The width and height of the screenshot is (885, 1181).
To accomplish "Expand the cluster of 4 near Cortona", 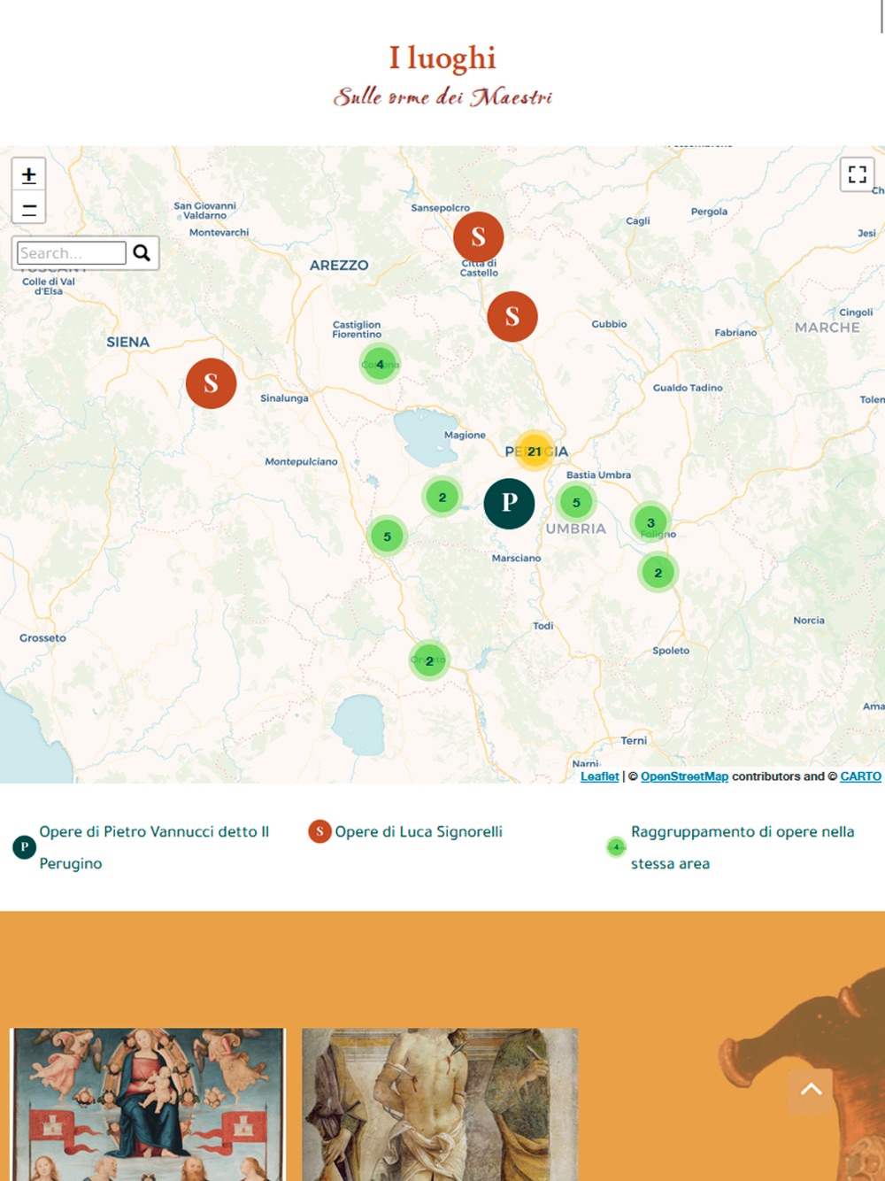I will tap(380, 364).
